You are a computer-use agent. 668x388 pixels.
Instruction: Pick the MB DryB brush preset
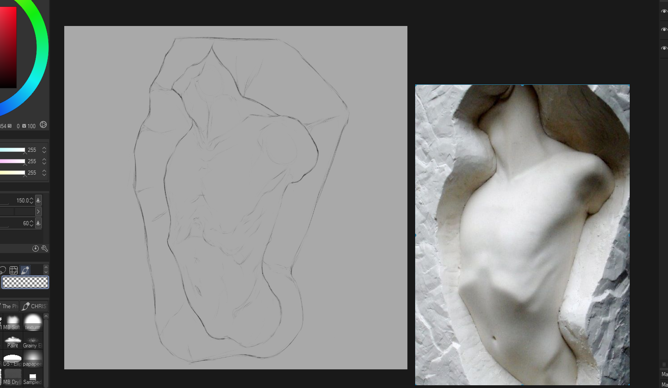[12, 377]
